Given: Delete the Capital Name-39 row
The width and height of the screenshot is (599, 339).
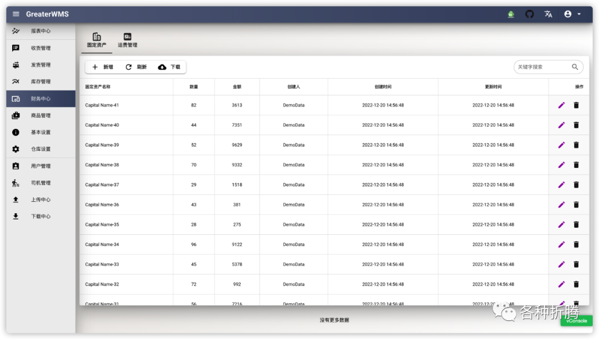Looking at the screenshot, I should tap(576, 145).
